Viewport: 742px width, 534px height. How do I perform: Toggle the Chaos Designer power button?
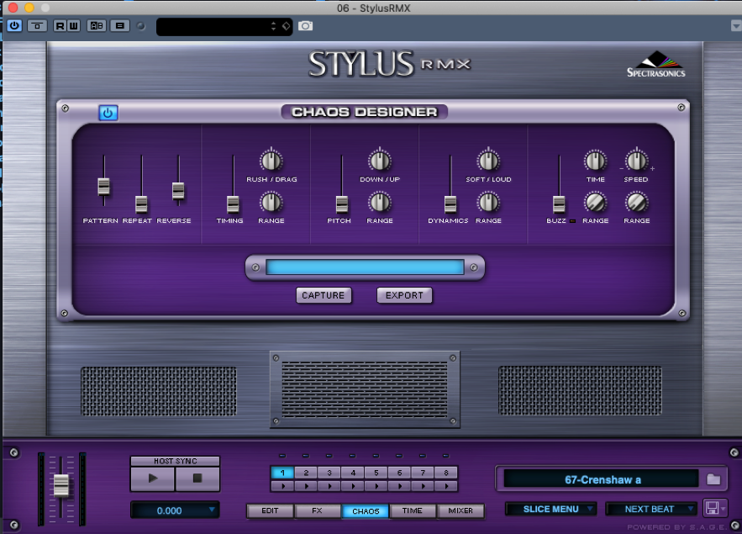[108, 114]
